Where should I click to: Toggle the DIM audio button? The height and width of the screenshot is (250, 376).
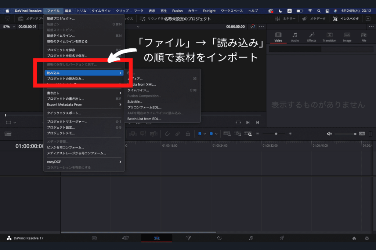[x=362, y=134]
